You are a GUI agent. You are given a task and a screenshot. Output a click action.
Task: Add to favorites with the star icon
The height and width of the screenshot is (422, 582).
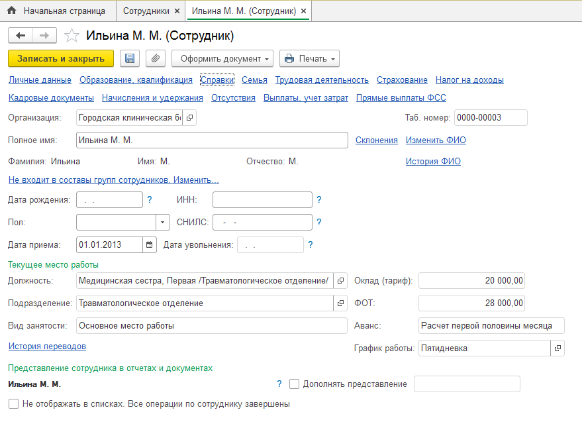tap(72, 36)
